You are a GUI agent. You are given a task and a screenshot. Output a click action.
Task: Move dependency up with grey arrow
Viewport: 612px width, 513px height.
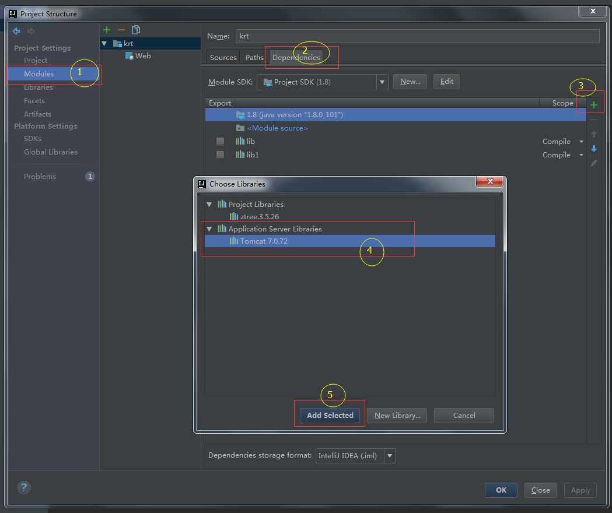click(x=594, y=134)
